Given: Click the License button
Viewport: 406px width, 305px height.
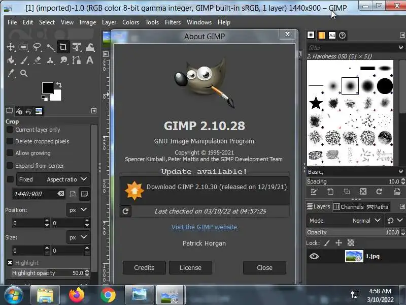Looking at the screenshot, I should pos(191,268).
